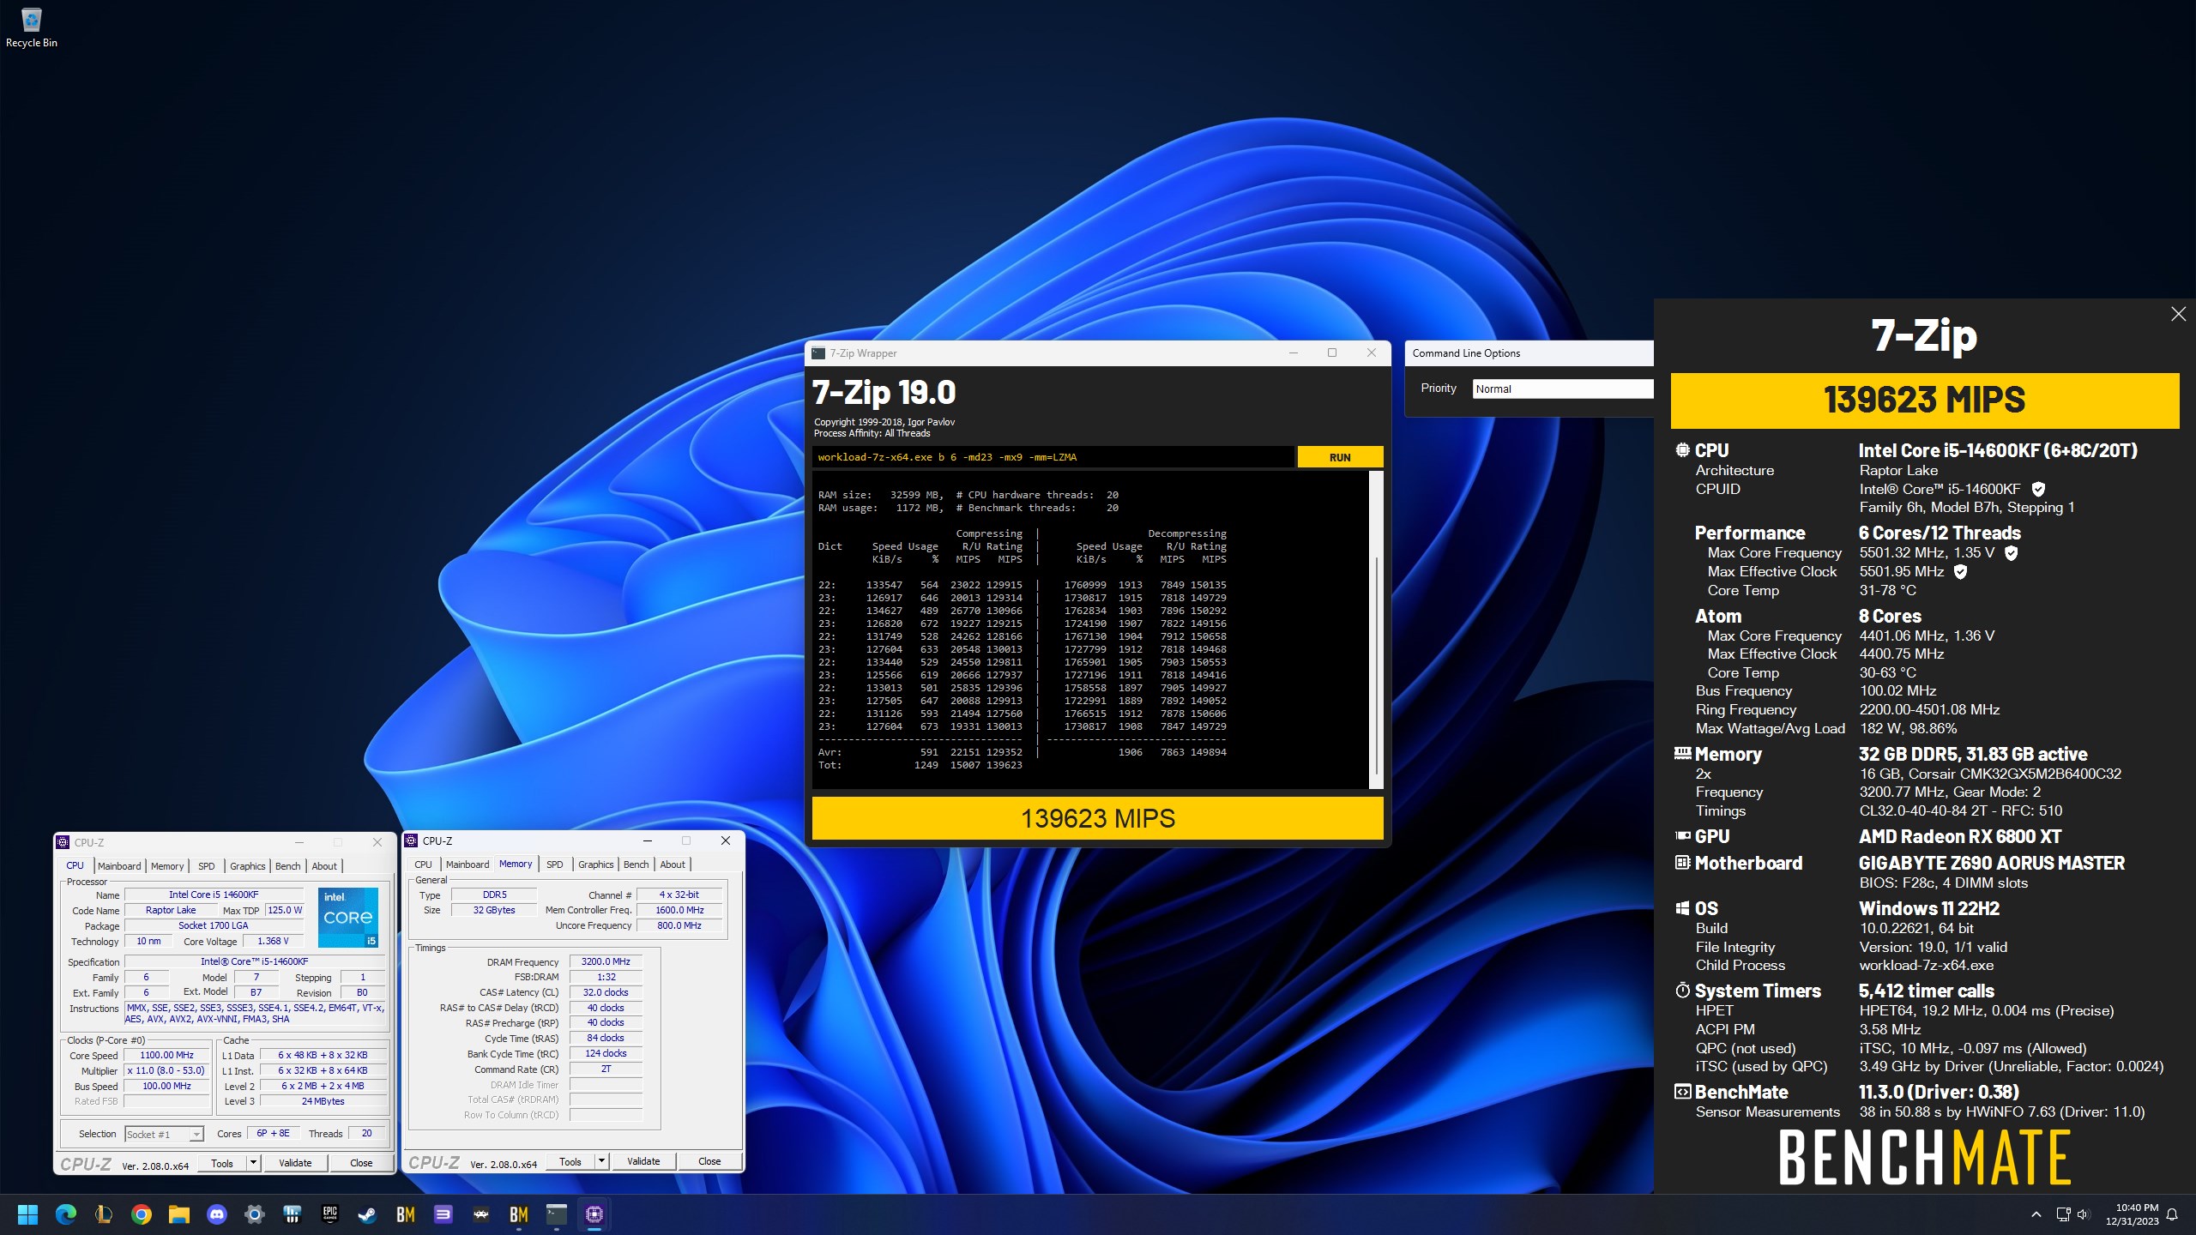
Task: Click the verified shield beside Max Effective Clock
Action: (1960, 571)
